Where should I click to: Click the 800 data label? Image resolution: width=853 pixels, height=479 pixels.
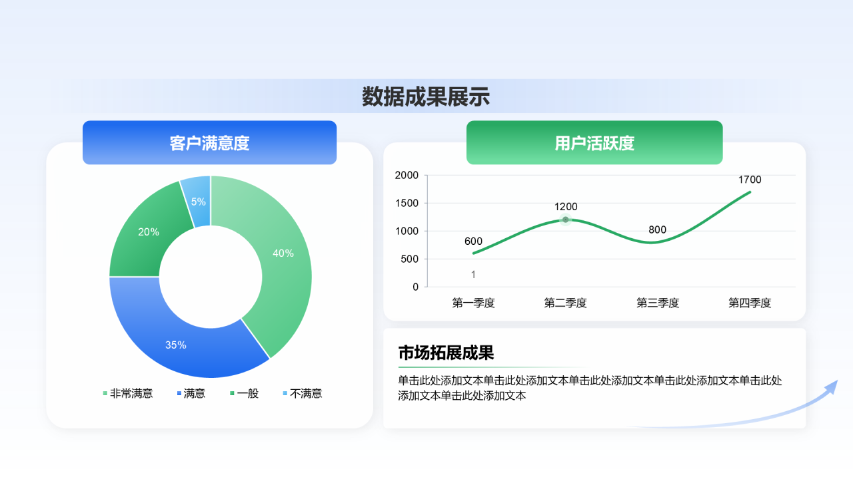[657, 230]
